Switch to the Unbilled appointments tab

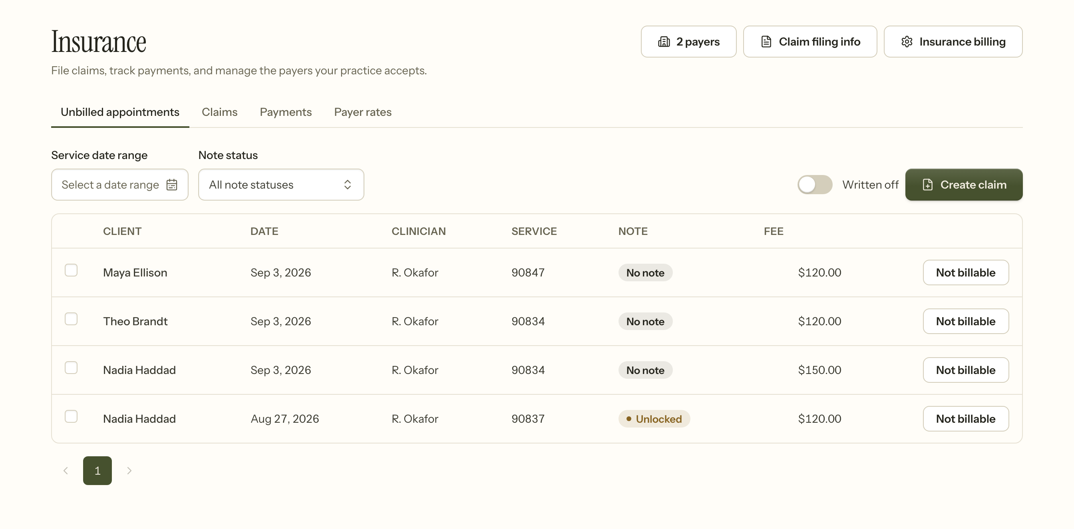point(120,112)
